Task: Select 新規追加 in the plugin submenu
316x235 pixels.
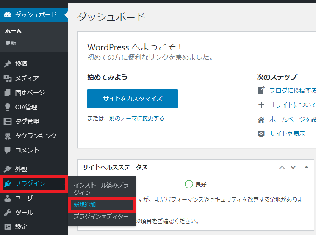Action: [85, 205]
